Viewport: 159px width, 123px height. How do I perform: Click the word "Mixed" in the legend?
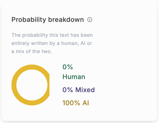85,90
